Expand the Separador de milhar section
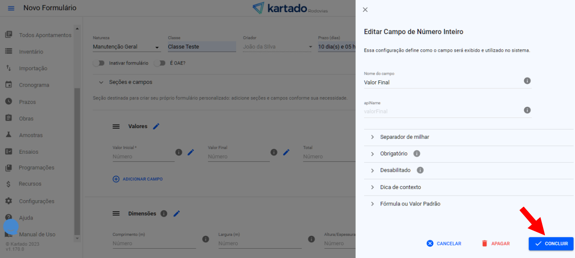Image resolution: width=575 pixels, height=258 pixels. [404, 137]
